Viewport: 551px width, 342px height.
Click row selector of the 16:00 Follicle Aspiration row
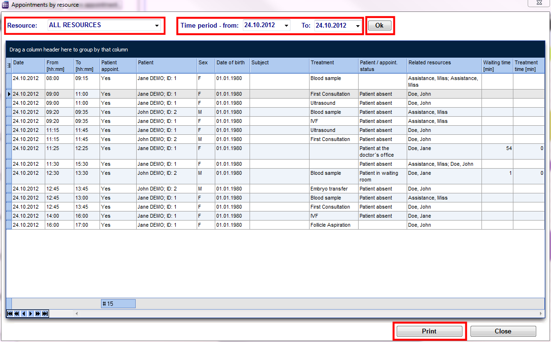[x=9, y=225]
